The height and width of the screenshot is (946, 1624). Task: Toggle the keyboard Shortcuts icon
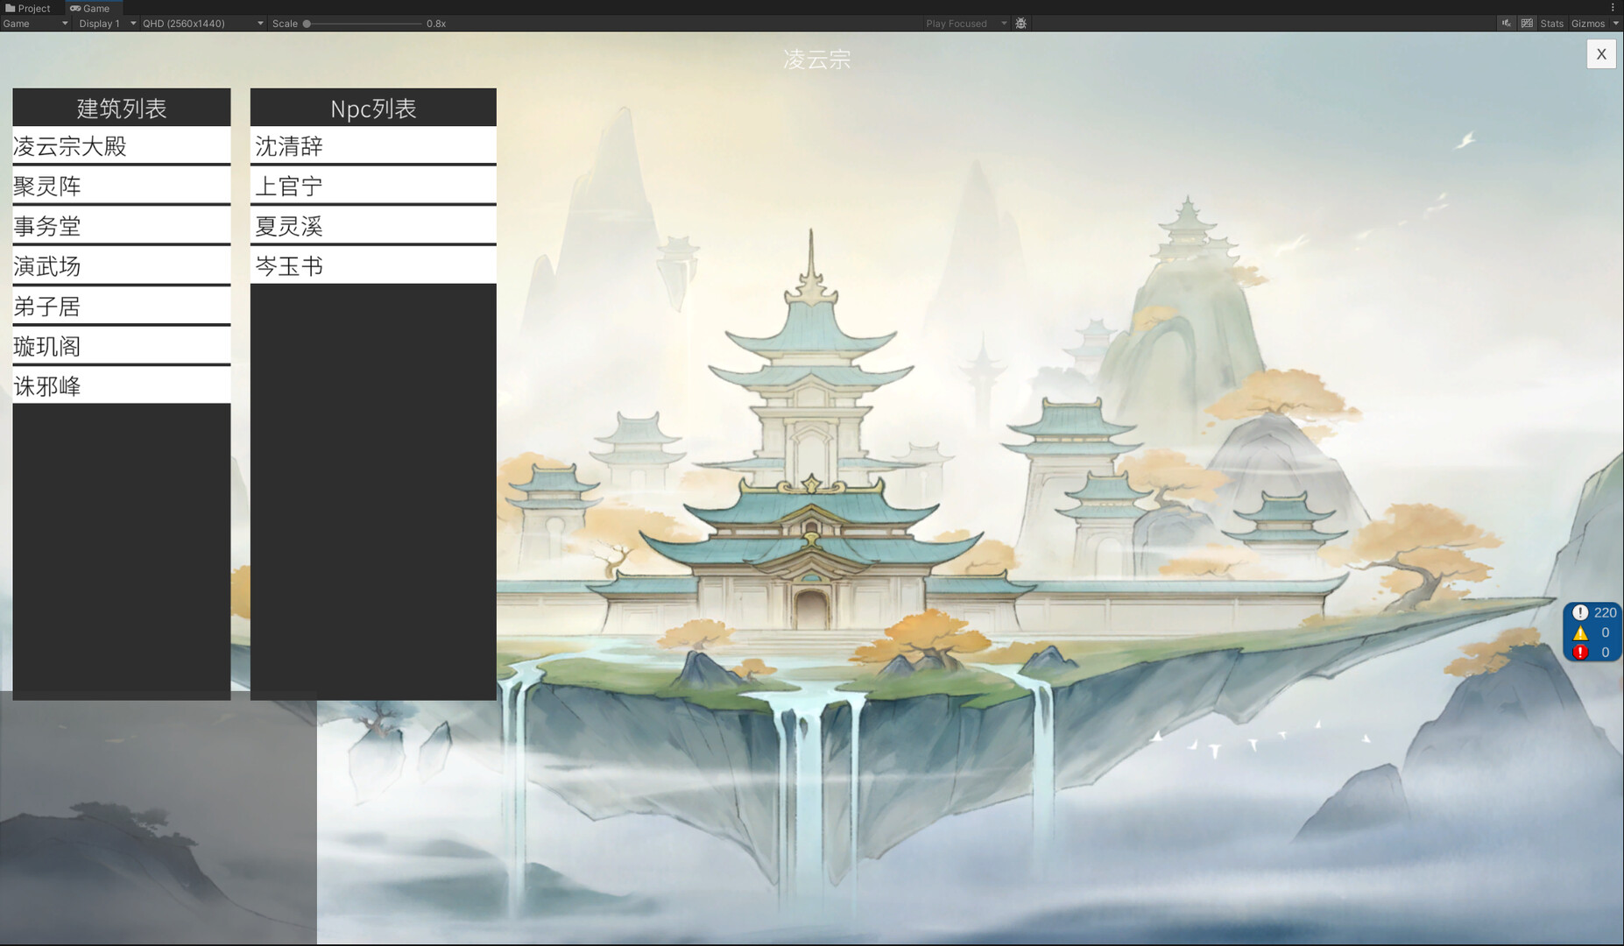[x=1527, y=24]
